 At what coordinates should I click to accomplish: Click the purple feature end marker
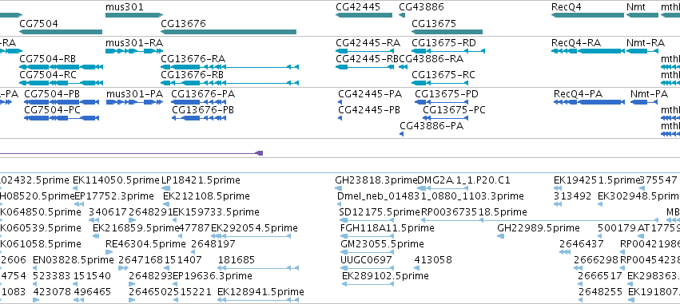[x=260, y=153]
